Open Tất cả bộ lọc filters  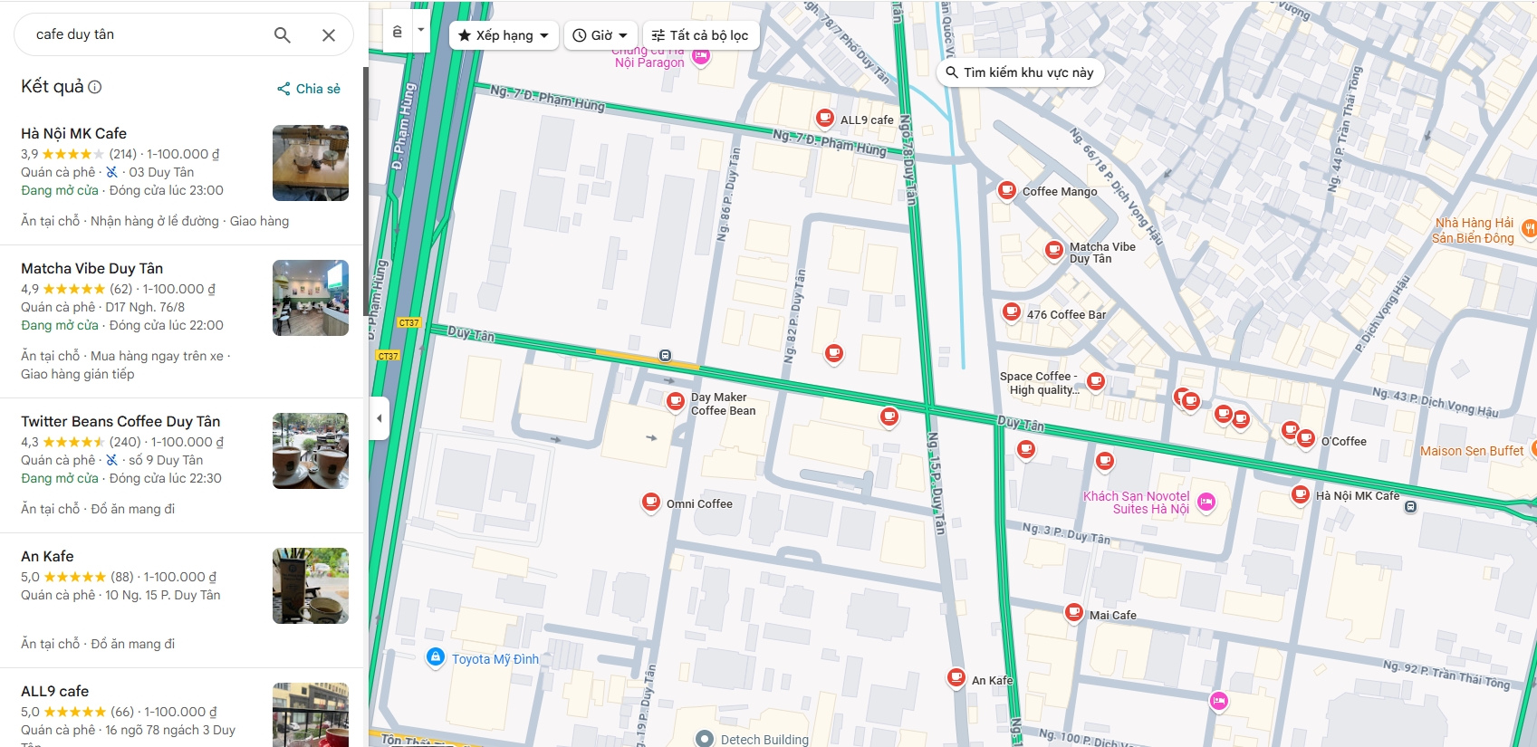pyautogui.click(x=700, y=35)
